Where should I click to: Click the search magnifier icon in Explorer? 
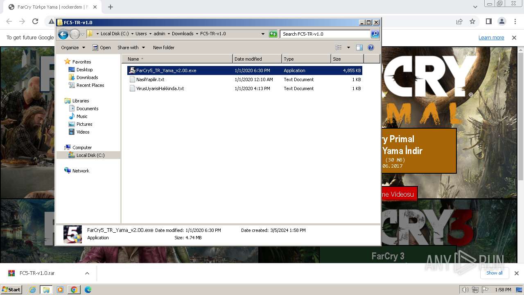(375, 34)
